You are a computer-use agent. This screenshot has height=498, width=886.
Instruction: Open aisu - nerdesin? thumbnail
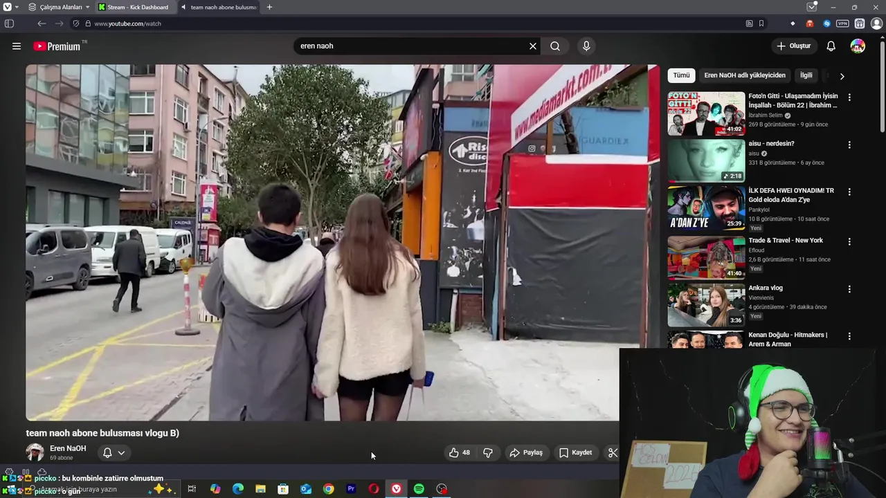706,161
